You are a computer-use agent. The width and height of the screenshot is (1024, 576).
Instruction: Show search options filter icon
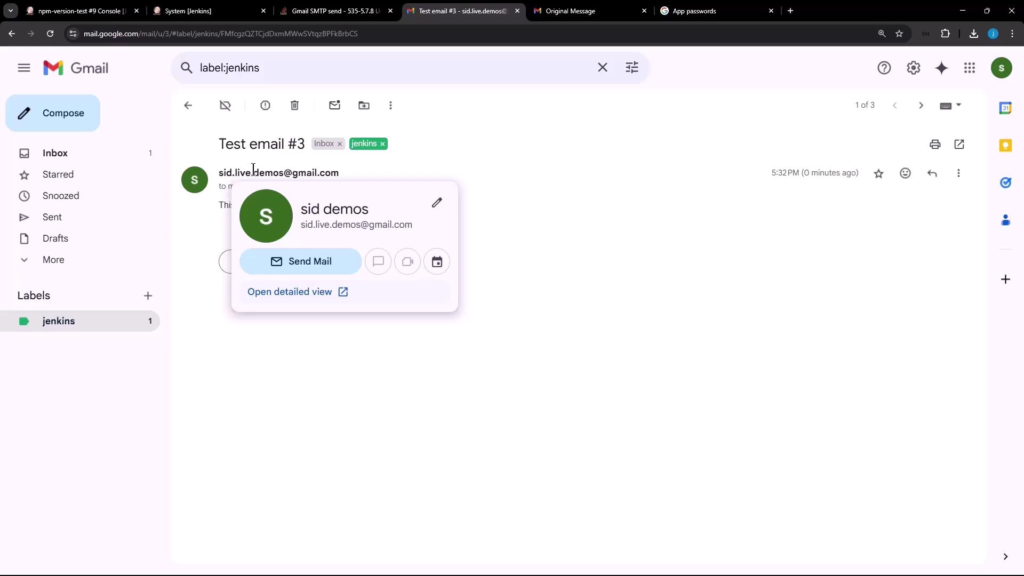point(631,68)
